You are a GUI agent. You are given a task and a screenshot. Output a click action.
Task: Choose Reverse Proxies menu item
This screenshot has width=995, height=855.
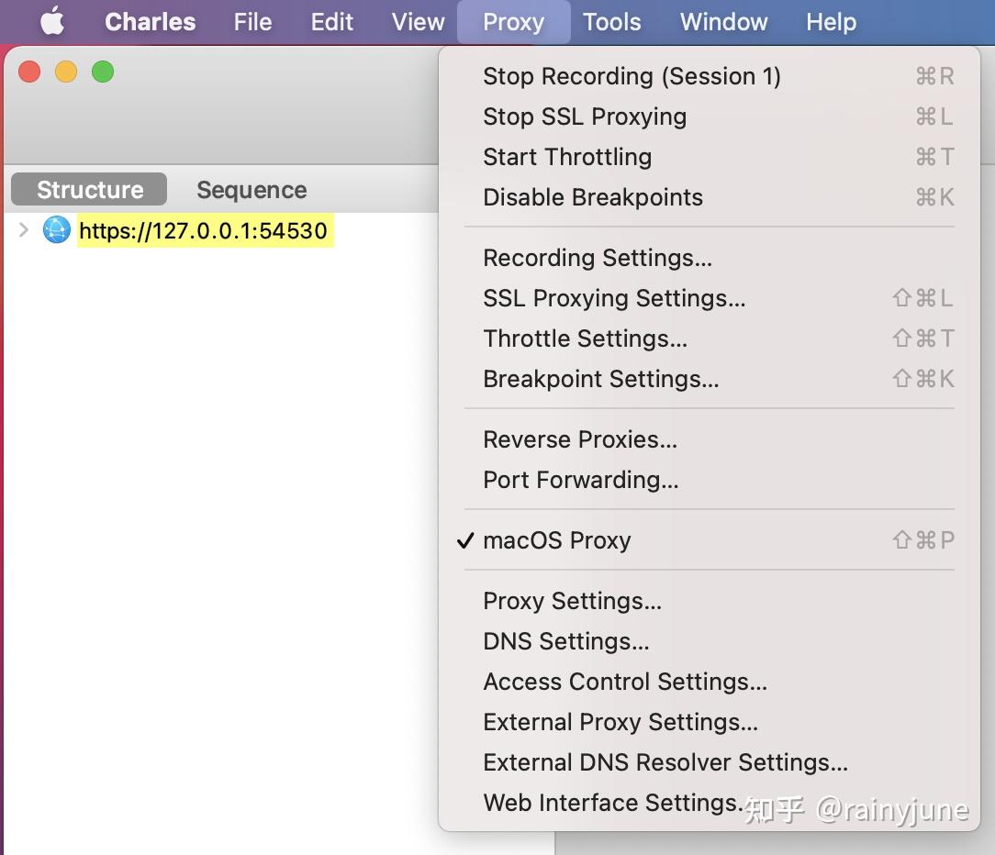coord(579,439)
